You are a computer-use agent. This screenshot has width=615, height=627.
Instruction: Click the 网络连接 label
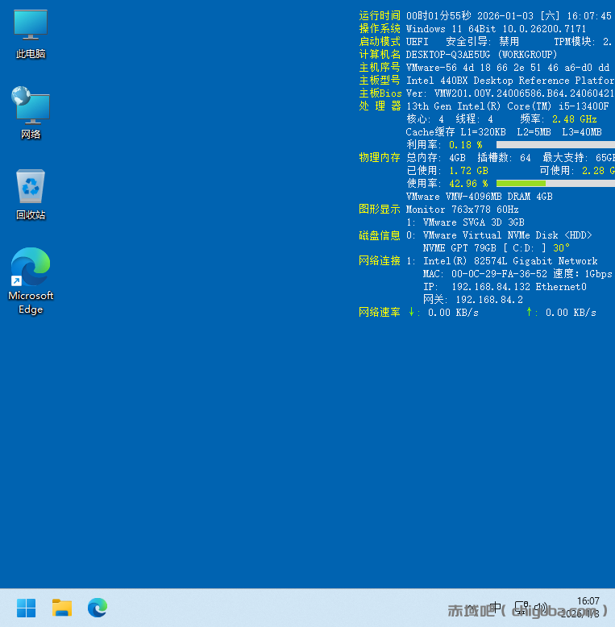[x=379, y=261]
